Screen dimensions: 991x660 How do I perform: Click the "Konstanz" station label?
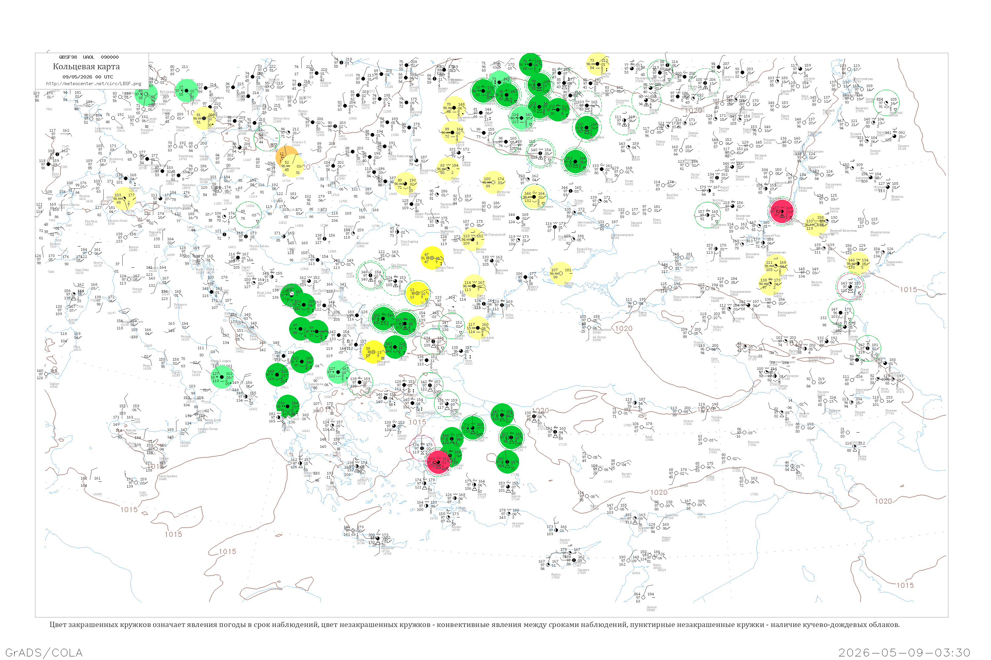click(135, 188)
